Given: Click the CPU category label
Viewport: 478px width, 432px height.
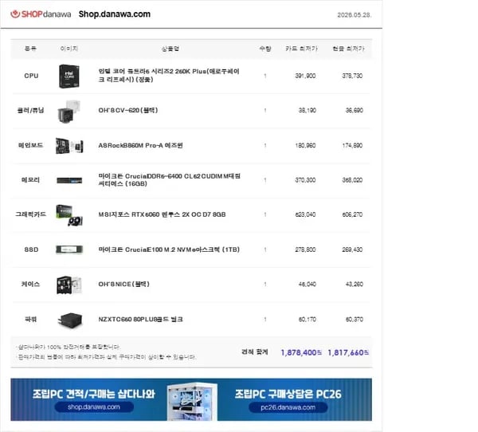Looking at the screenshot, I should coord(31,76).
